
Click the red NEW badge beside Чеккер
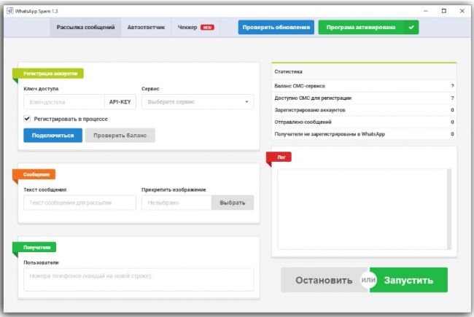(207, 27)
